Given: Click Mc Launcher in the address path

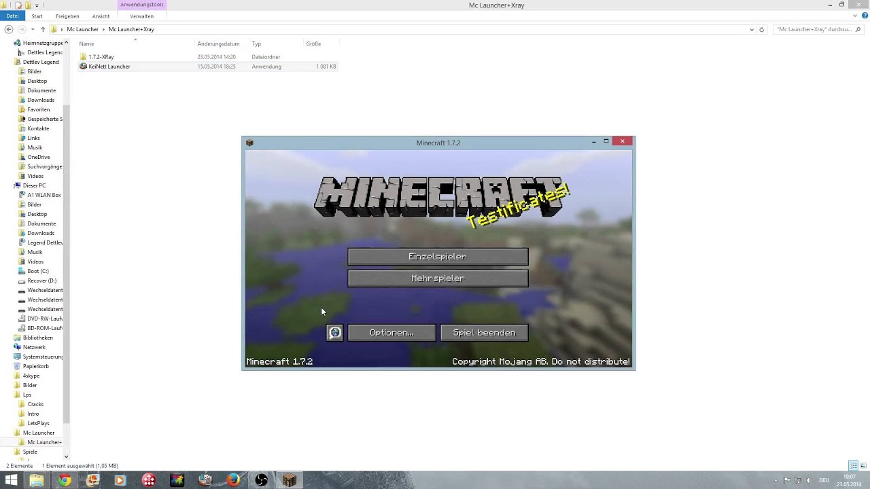Looking at the screenshot, I should click(x=82, y=29).
